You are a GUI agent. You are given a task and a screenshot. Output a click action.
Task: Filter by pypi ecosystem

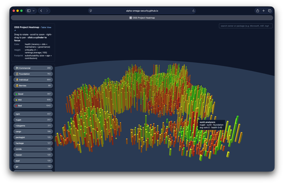point(33,161)
